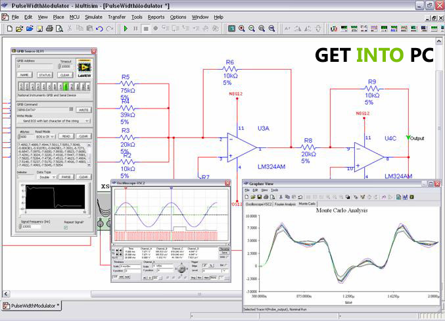Run the simulation with the green play button
This screenshot has width=445, height=321.
tap(126, 28)
